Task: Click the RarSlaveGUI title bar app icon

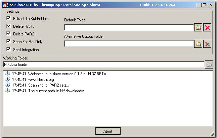Action: point(5,5)
